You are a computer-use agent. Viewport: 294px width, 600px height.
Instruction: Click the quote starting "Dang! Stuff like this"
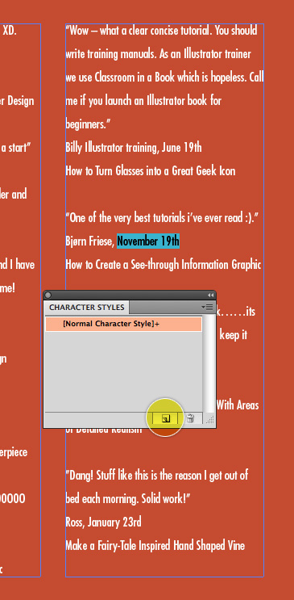[156, 487]
